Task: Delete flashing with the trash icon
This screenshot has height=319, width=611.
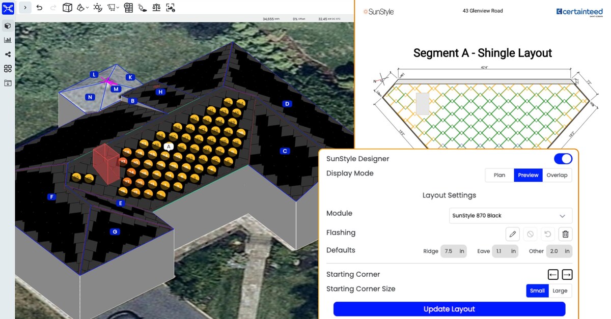Action: point(565,234)
